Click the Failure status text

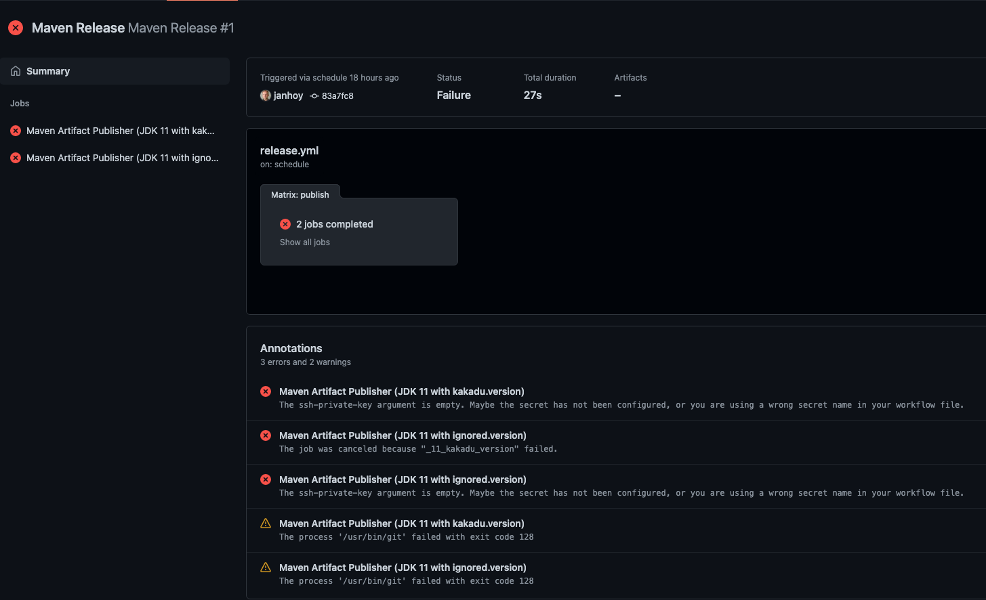tap(453, 95)
